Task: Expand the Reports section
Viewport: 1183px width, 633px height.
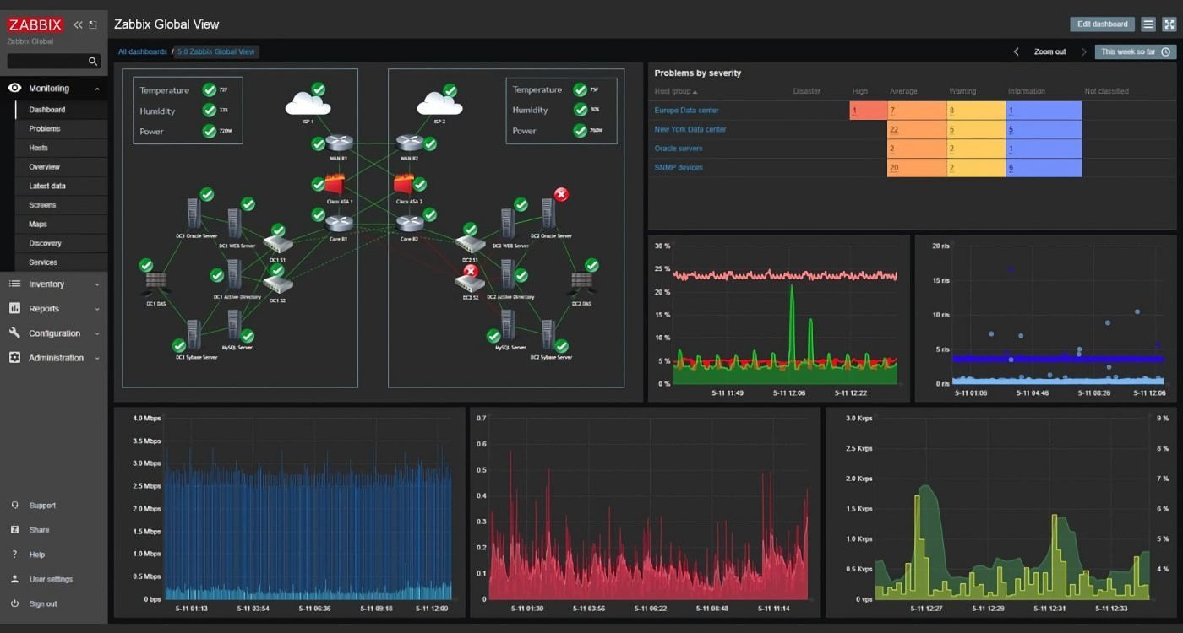Action: pos(97,309)
